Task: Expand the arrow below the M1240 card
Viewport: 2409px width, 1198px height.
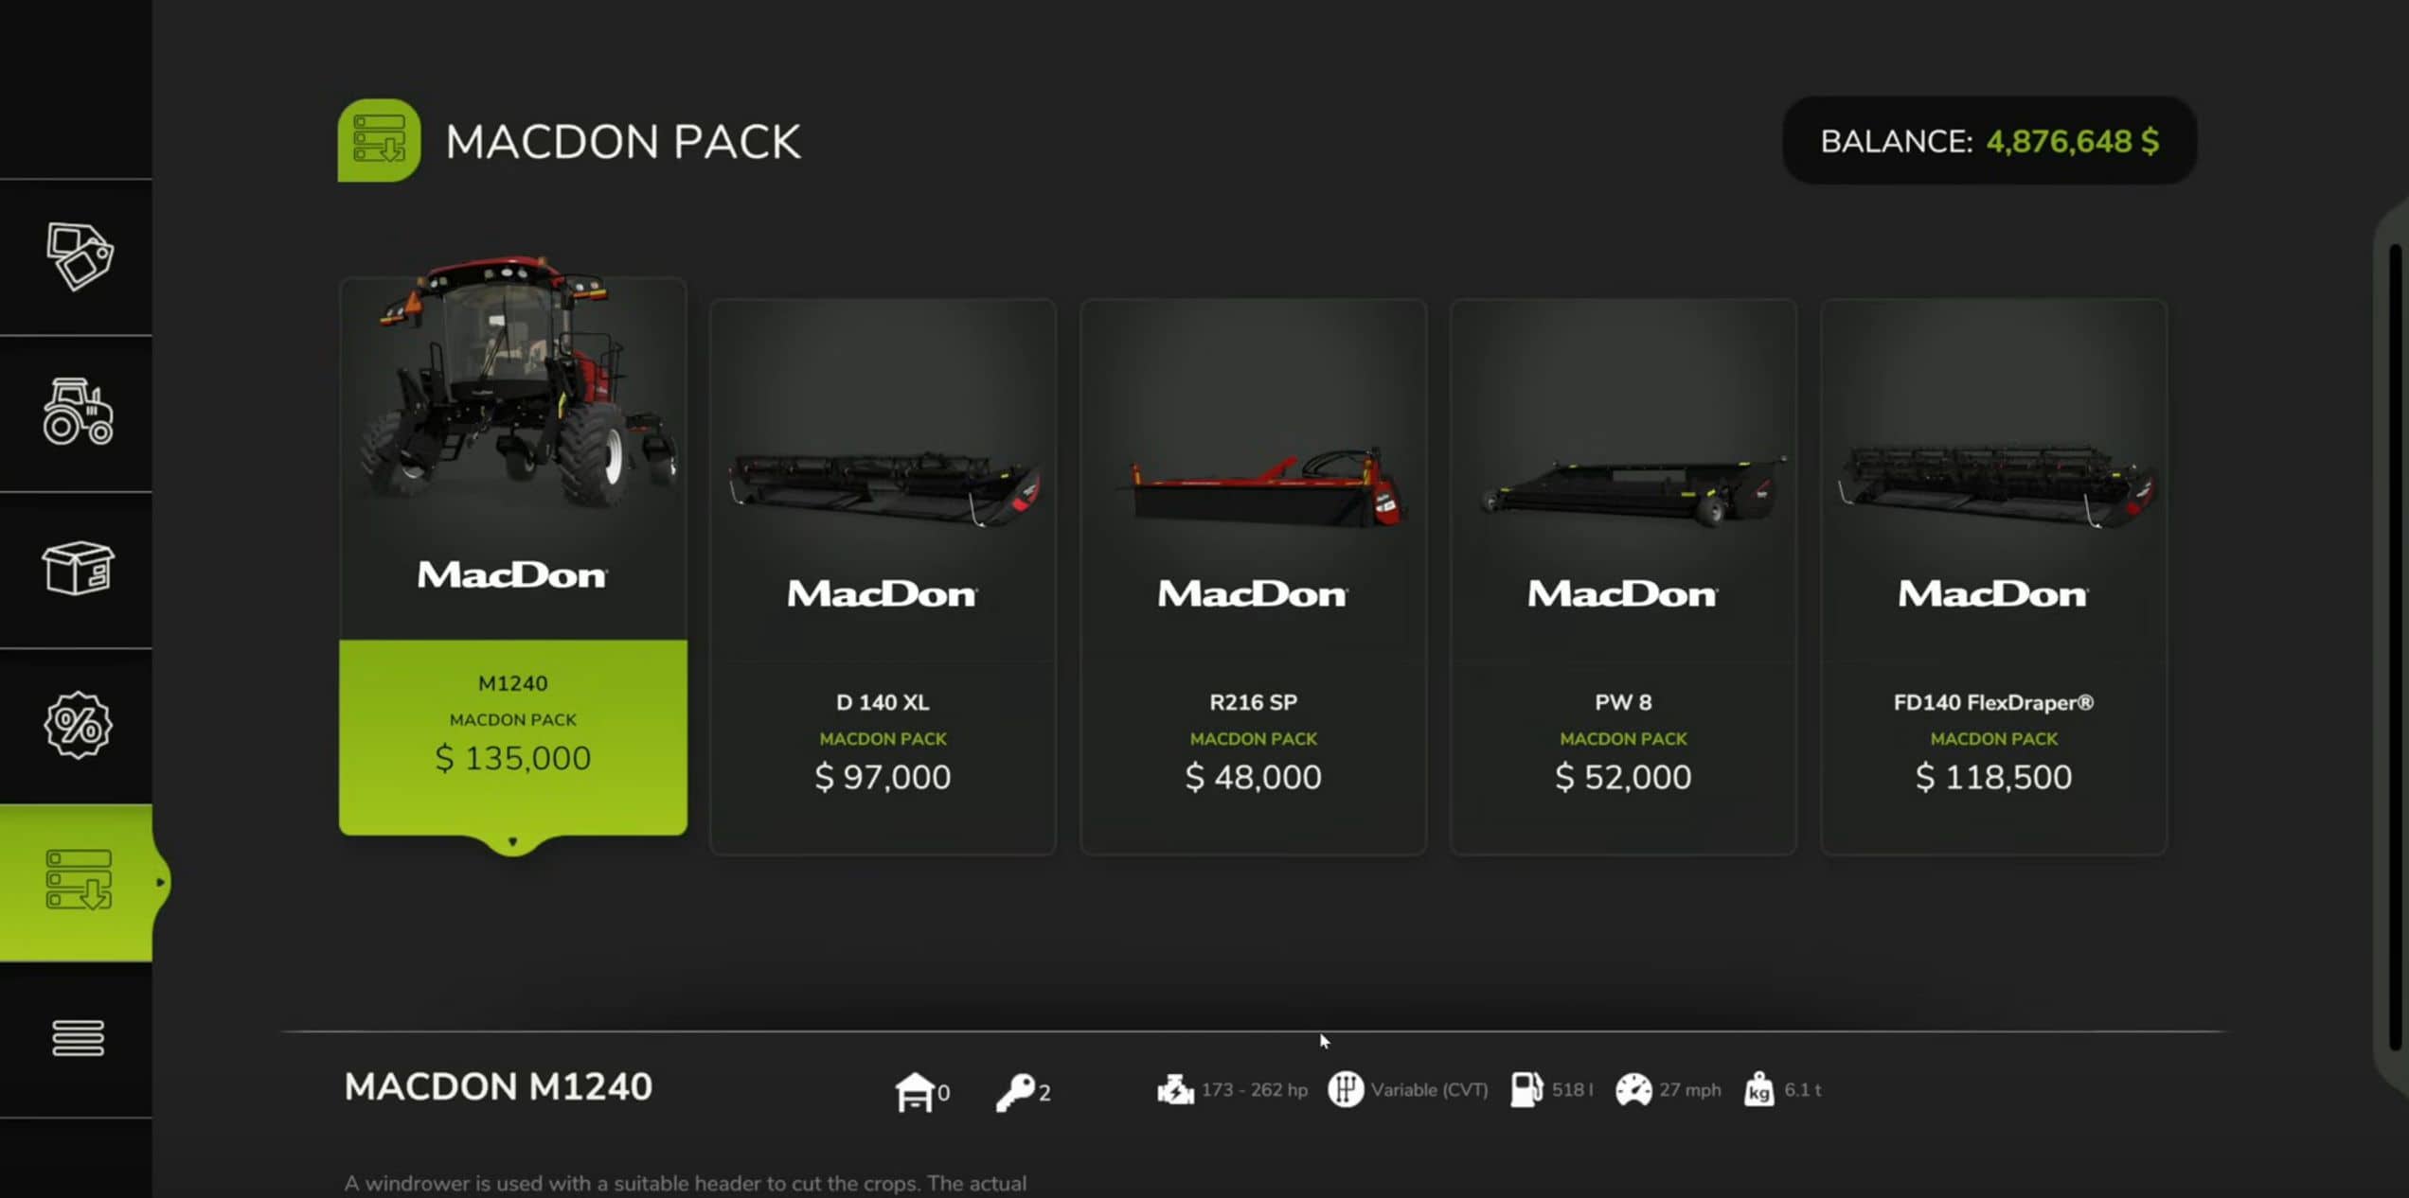Action: point(513,842)
